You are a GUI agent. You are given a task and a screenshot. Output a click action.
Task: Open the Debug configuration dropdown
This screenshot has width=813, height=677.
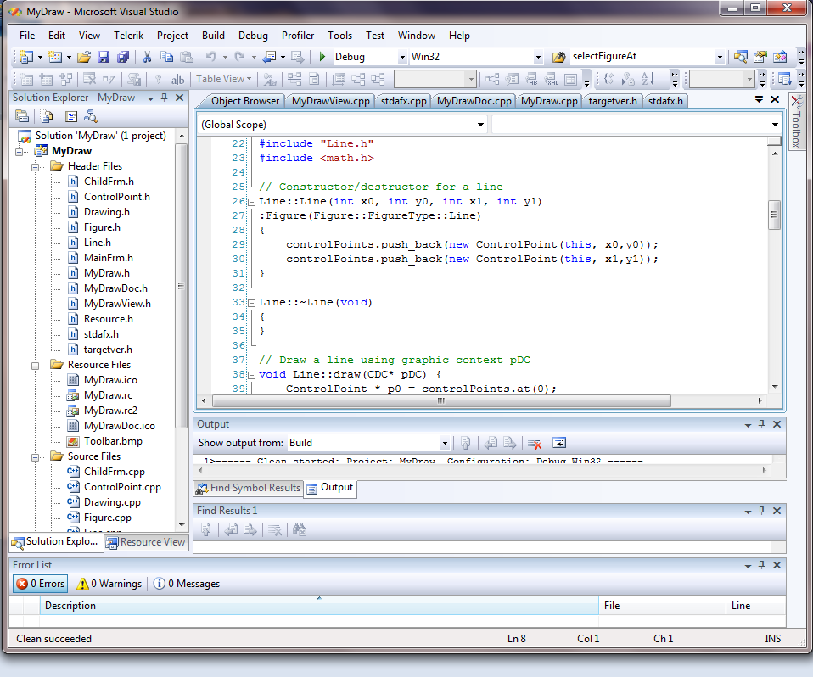coord(402,57)
